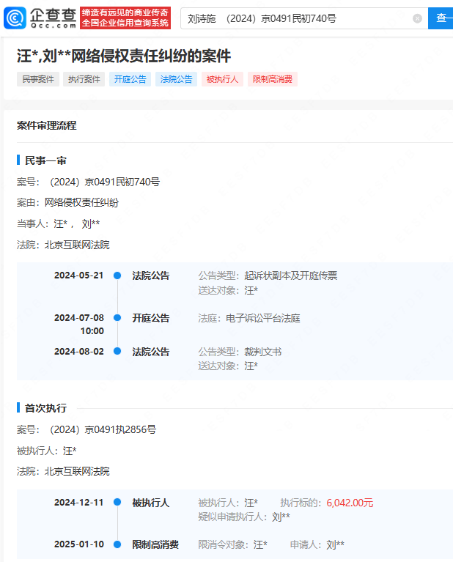This screenshot has height=562, width=453.
Task: Select the 开庭公告 tag
Action: pos(130,79)
